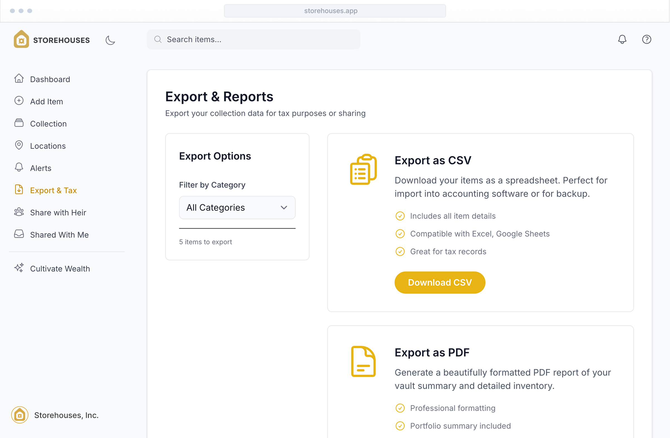The height and width of the screenshot is (438, 670).
Task: Click the Export as PDF document icon
Action: pyautogui.click(x=363, y=362)
